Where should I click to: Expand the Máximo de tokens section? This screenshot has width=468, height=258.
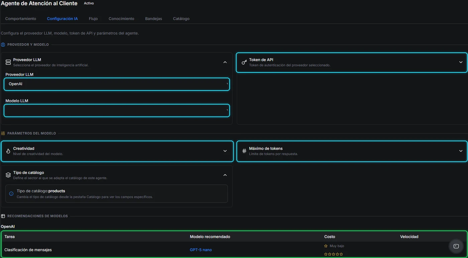pyautogui.click(x=352, y=151)
